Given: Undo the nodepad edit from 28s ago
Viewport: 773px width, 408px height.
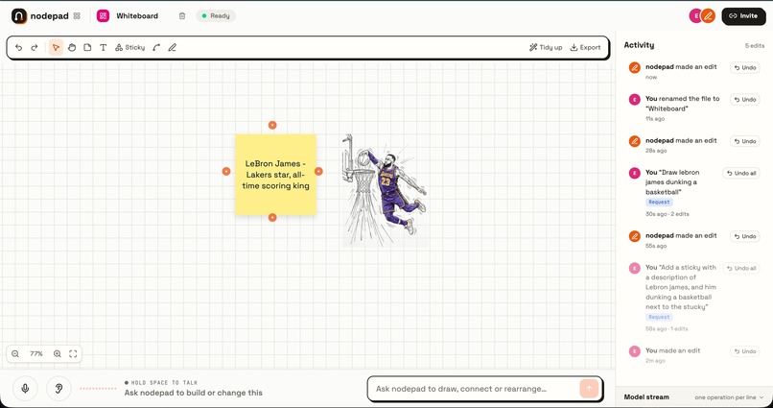Looking at the screenshot, I should (x=745, y=141).
